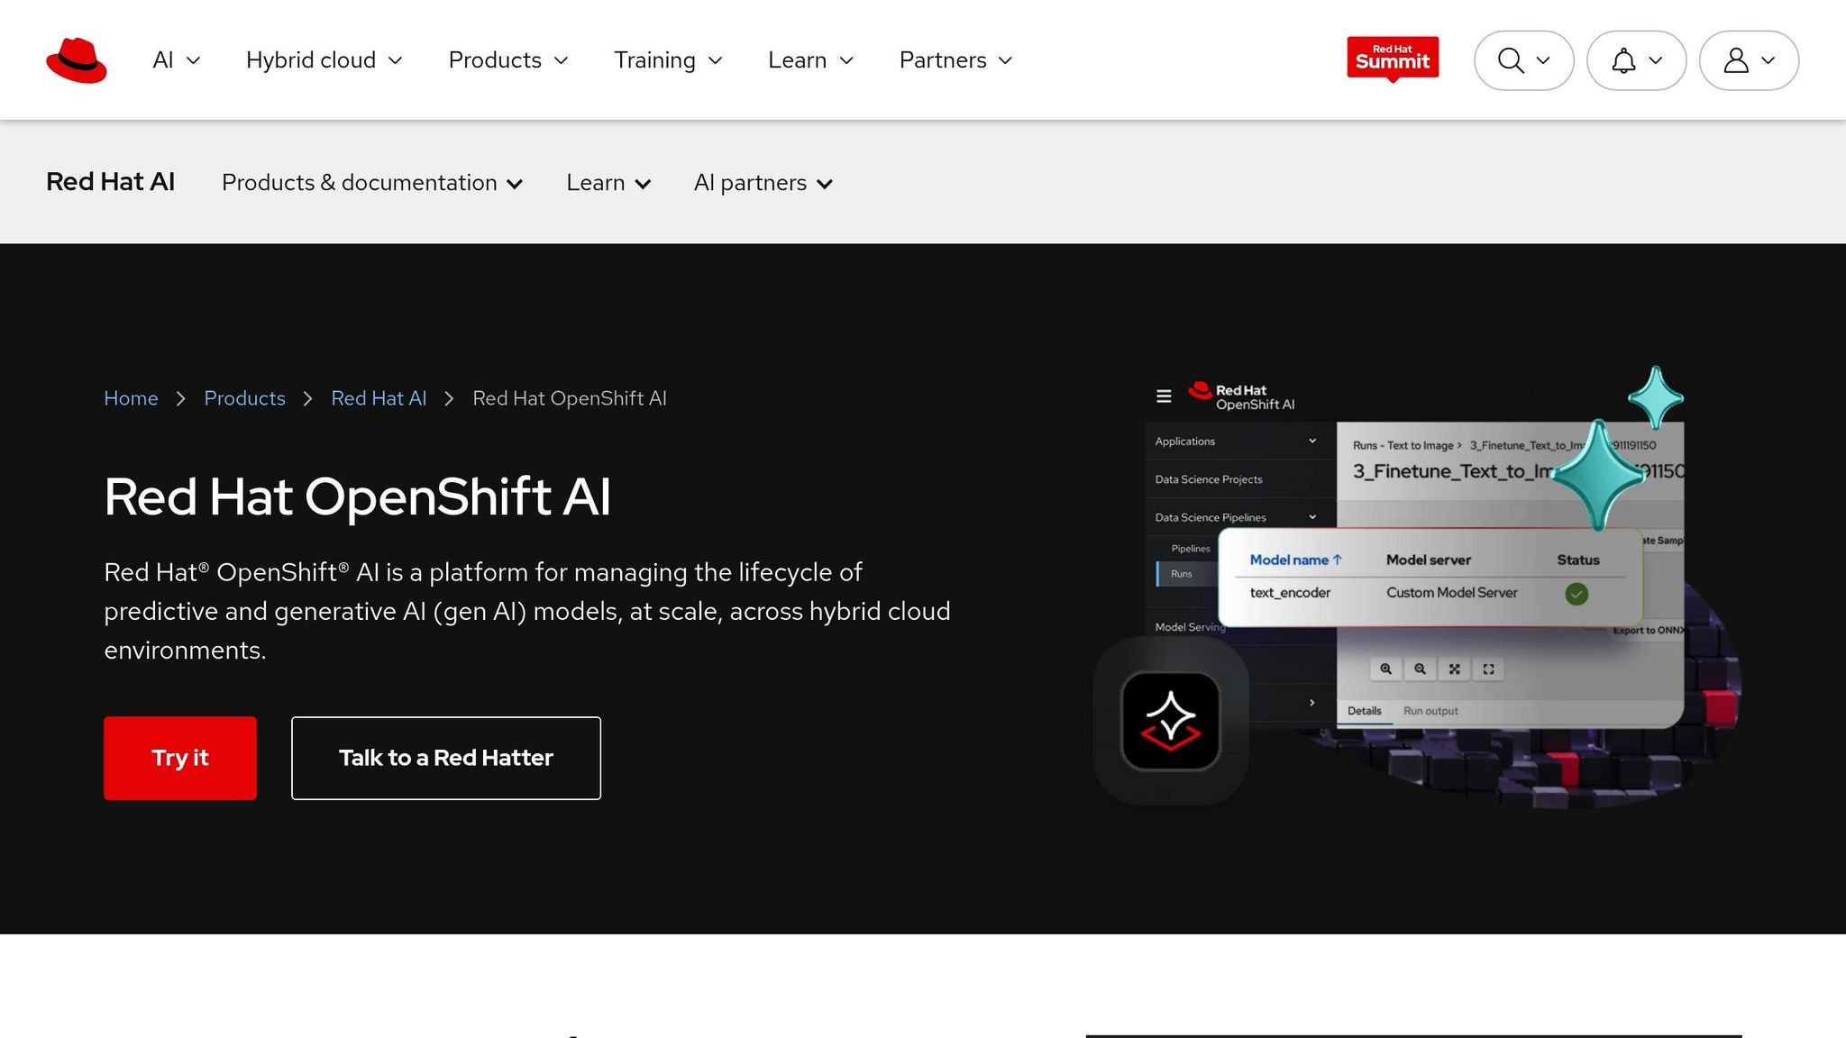
Task: Click the Red Hat AI subnav title
Action: [110, 182]
